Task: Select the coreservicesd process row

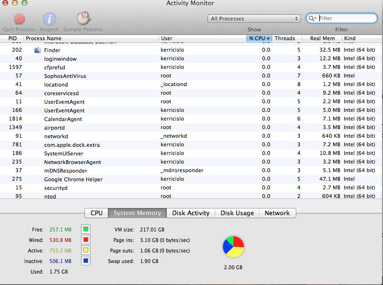Action: pos(191,93)
